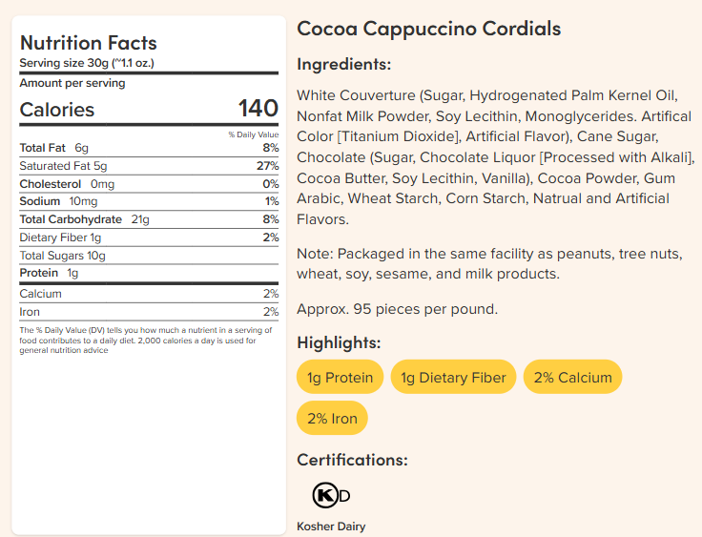Select the Total Fat 6g row
The width and height of the screenshot is (702, 537).
[149, 148]
